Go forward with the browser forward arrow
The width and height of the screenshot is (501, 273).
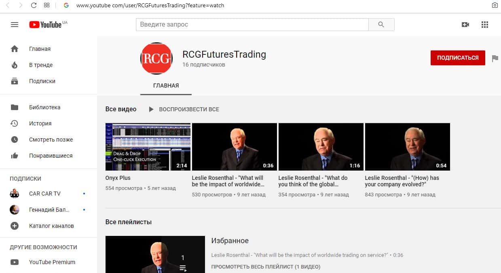click(21, 5)
